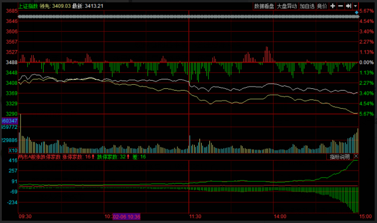This screenshot has width=377, height=223.
Task: Click the jump-to-end arrow icon
Action: click(349, 6)
